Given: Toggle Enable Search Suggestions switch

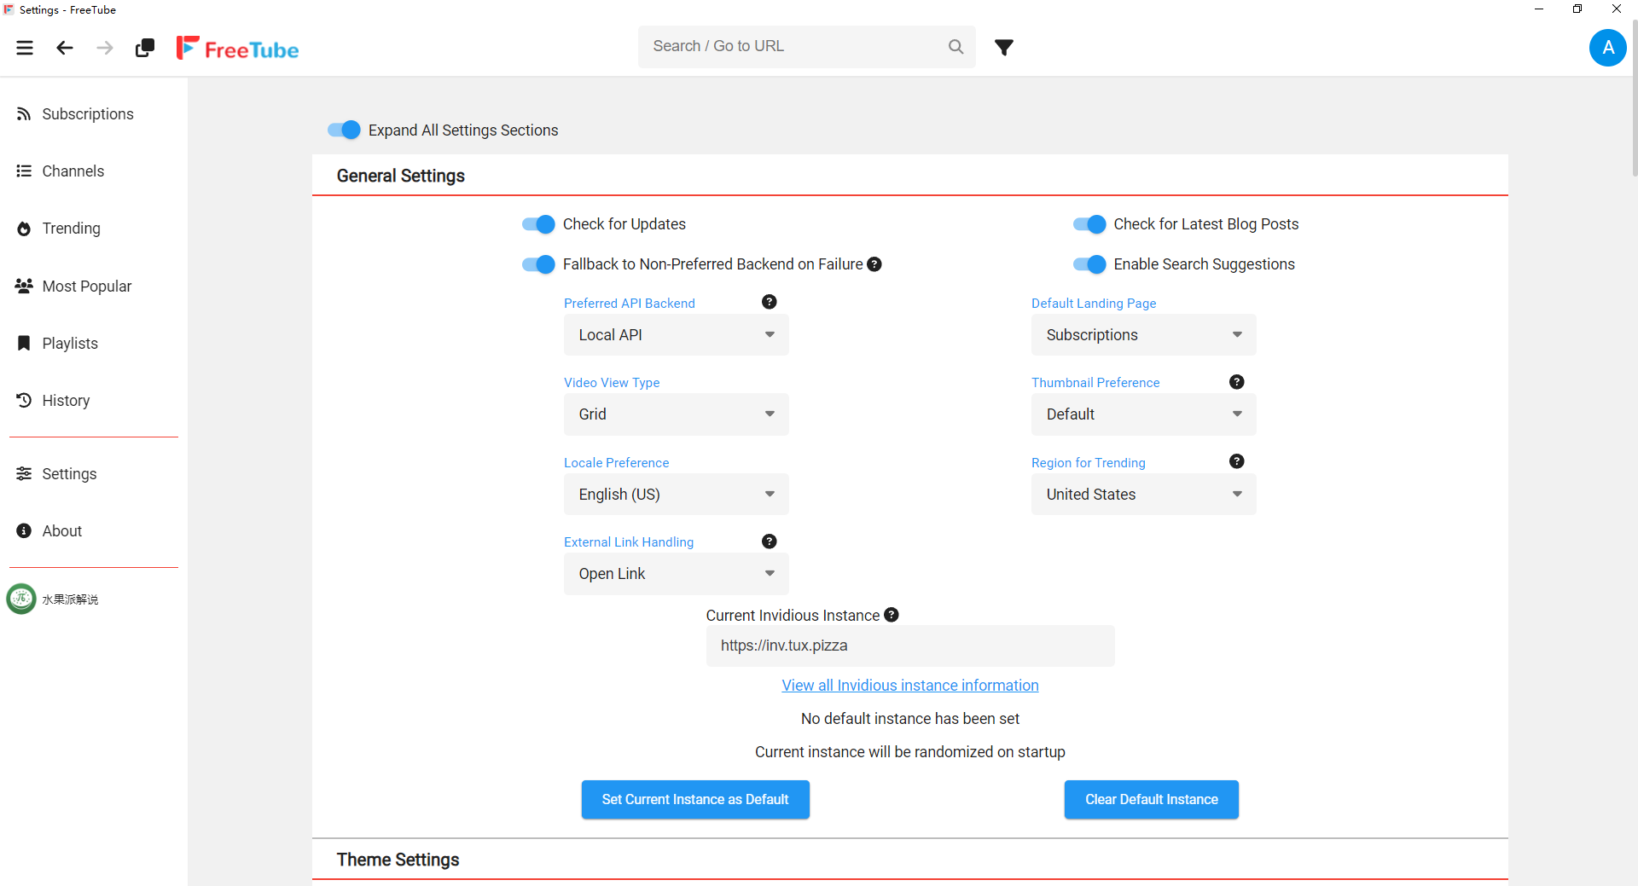Looking at the screenshot, I should 1089,264.
